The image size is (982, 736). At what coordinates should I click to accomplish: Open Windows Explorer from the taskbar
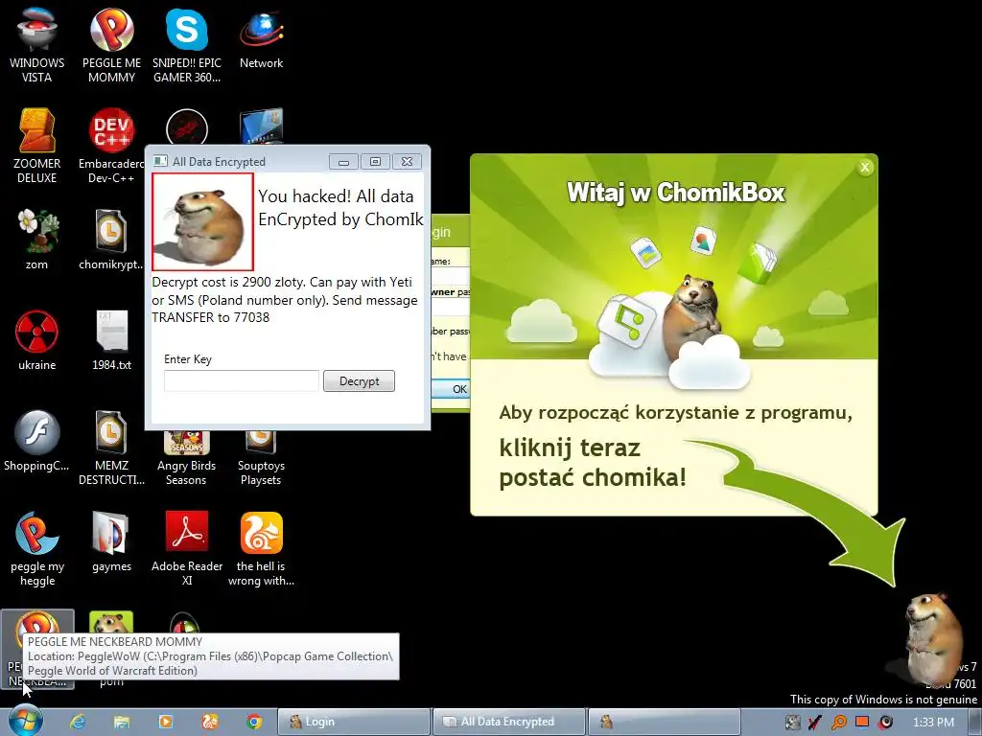point(121,722)
